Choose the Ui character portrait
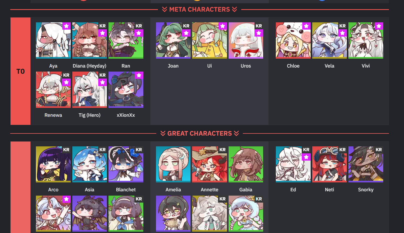 (x=209, y=40)
